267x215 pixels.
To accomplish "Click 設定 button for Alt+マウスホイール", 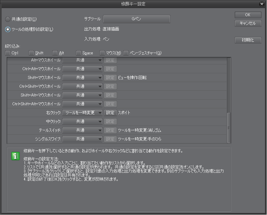I will 110,60.
